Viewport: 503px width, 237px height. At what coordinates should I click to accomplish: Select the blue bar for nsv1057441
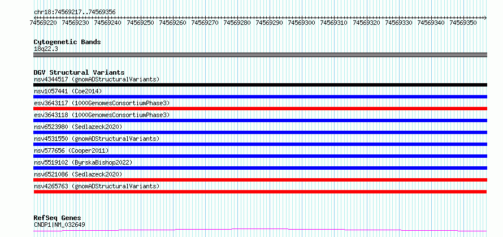(260, 97)
